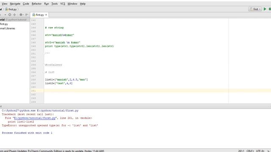271x152 pixels.
Task: Select External Libraries in project tree
Action: point(8,28)
